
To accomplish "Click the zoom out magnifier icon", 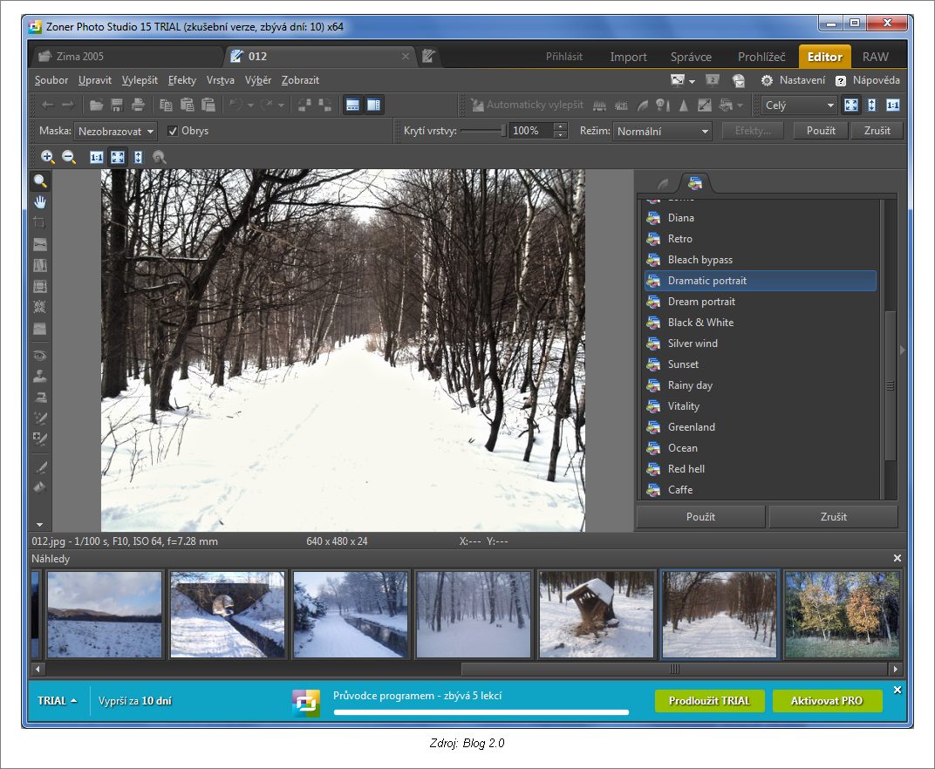I will click(x=69, y=157).
